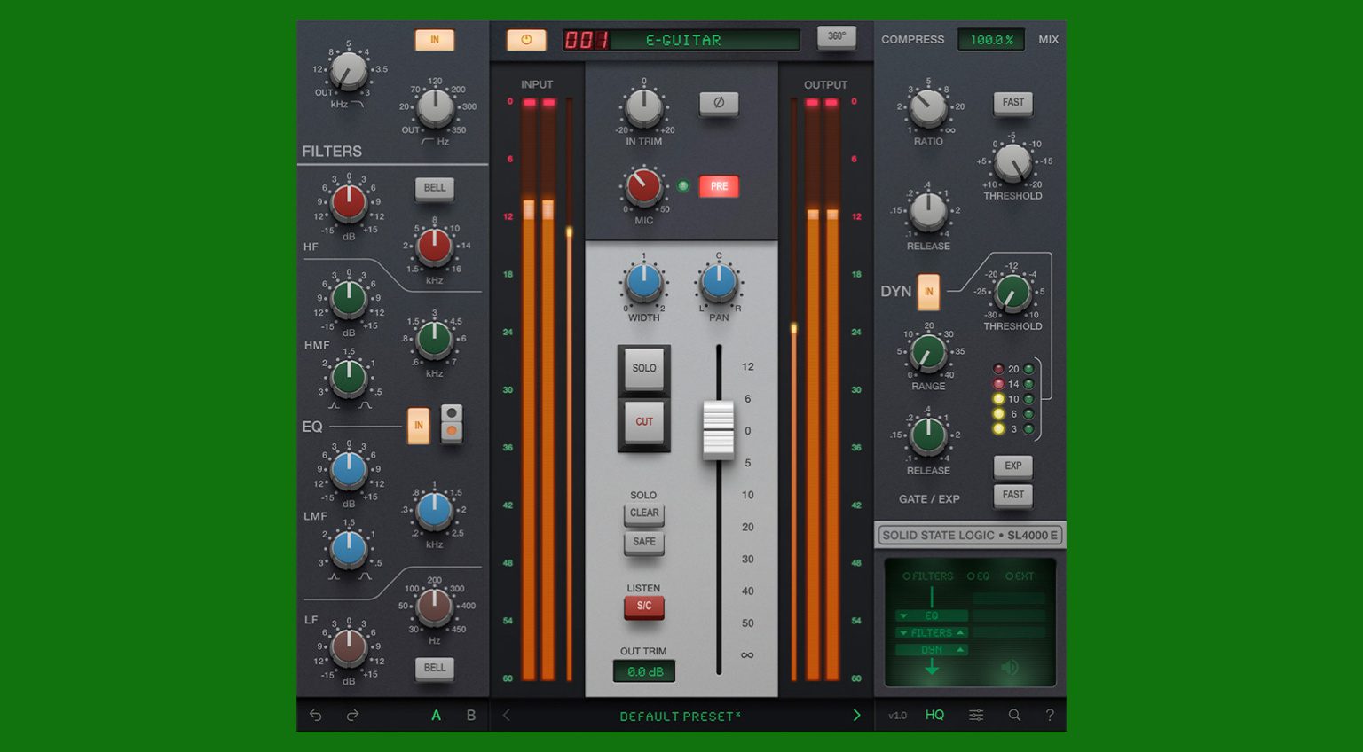
Task: Click the FILTERS up arrow in routing display
Action: tap(961, 632)
